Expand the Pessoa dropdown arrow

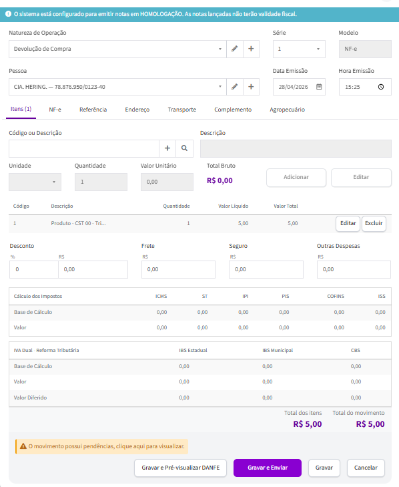[x=220, y=87]
